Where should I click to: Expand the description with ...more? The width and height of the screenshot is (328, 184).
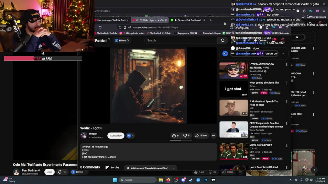click(x=112, y=157)
